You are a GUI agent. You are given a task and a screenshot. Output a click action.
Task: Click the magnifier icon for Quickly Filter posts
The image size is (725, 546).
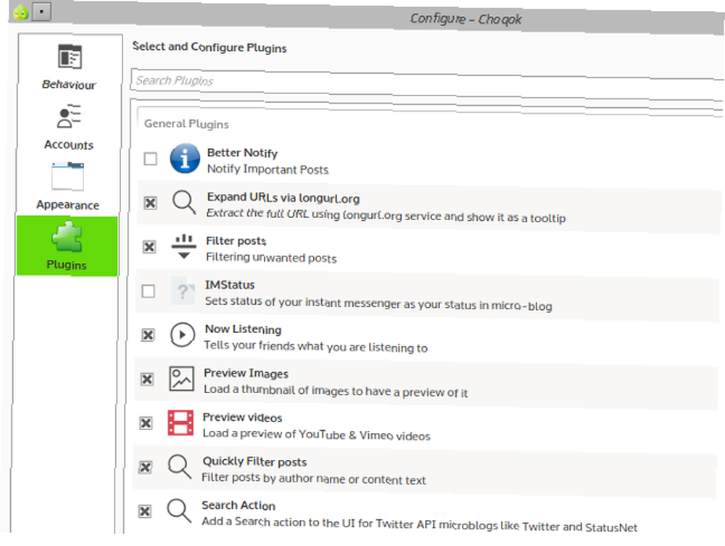(179, 466)
